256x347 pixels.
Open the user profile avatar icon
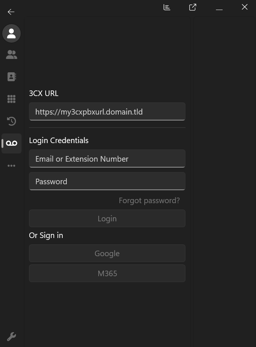(12, 33)
